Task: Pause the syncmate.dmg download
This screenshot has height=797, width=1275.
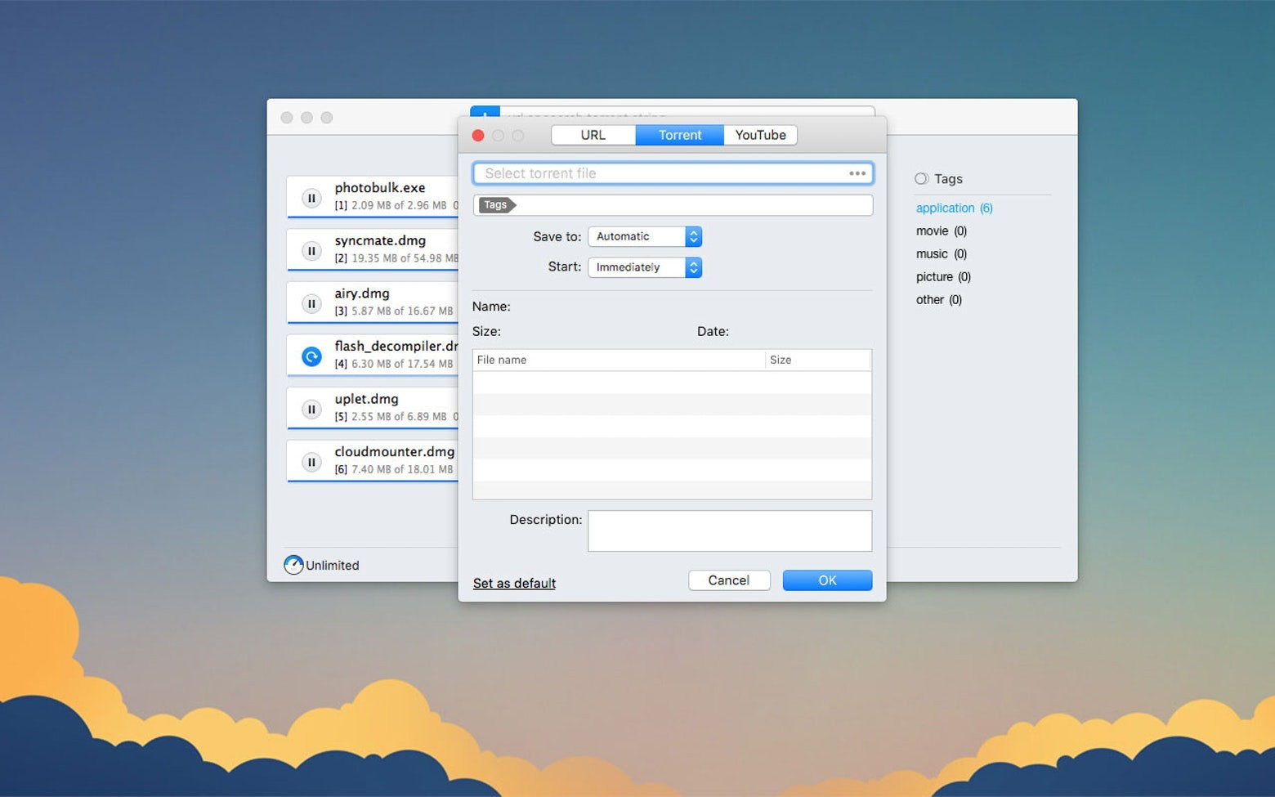Action: click(311, 250)
